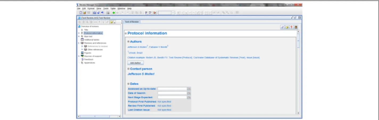The width and height of the screenshot is (379, 120).
Task: Open the calendar for Next Stage Expected
Action: [189, 97]
